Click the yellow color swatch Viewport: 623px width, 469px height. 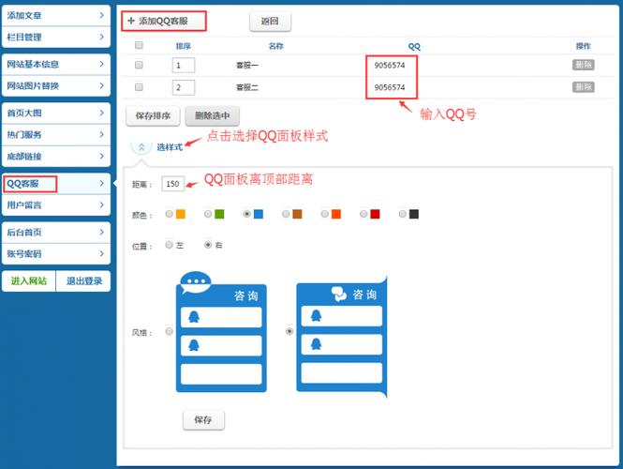(x=181, y=214)
